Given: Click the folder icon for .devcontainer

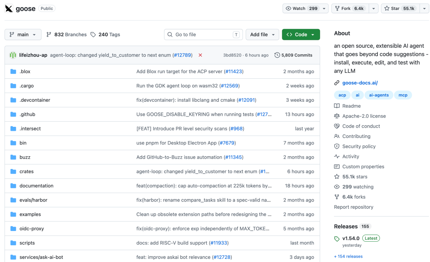Looking at the screenshot, I should (x=13, y=100).
